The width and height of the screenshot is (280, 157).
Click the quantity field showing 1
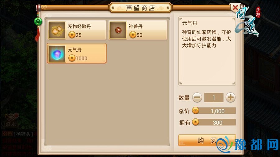click(214, 97)
